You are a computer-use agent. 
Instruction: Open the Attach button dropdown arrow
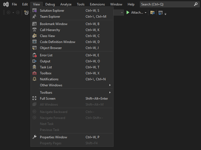146,13
